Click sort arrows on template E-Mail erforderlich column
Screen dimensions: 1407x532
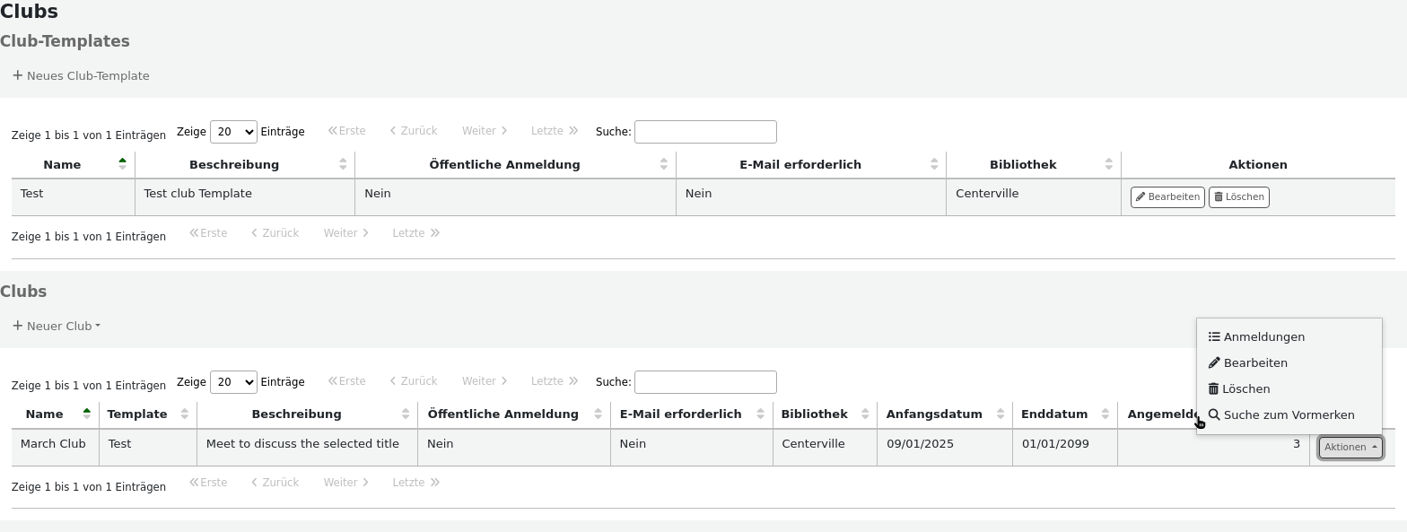[x=934, y=164]
